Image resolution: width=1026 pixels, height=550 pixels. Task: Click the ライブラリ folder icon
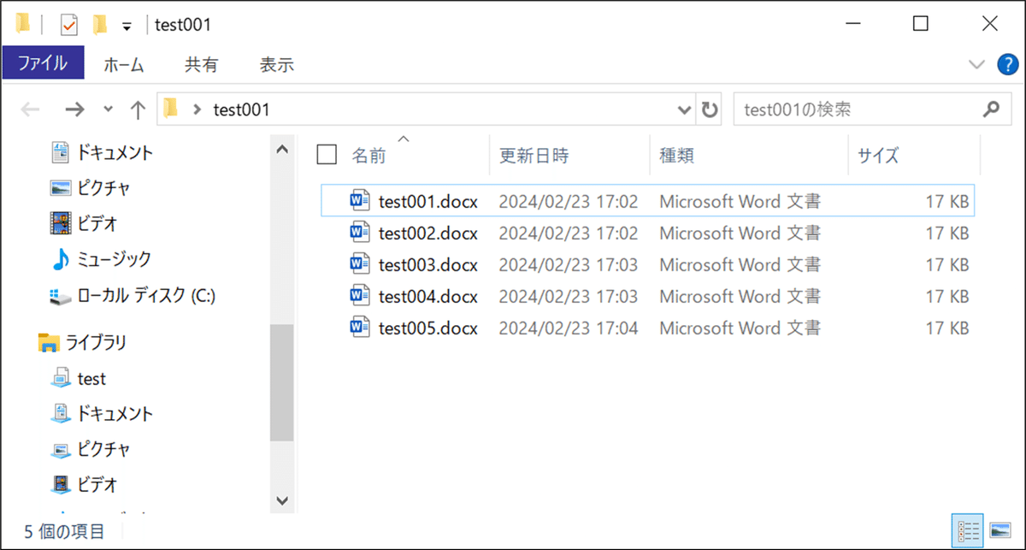pos(48,343)
